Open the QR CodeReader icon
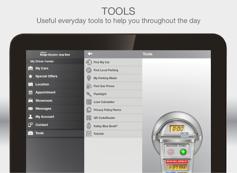This screenshot has height=173, width=237. coord(89,118)
